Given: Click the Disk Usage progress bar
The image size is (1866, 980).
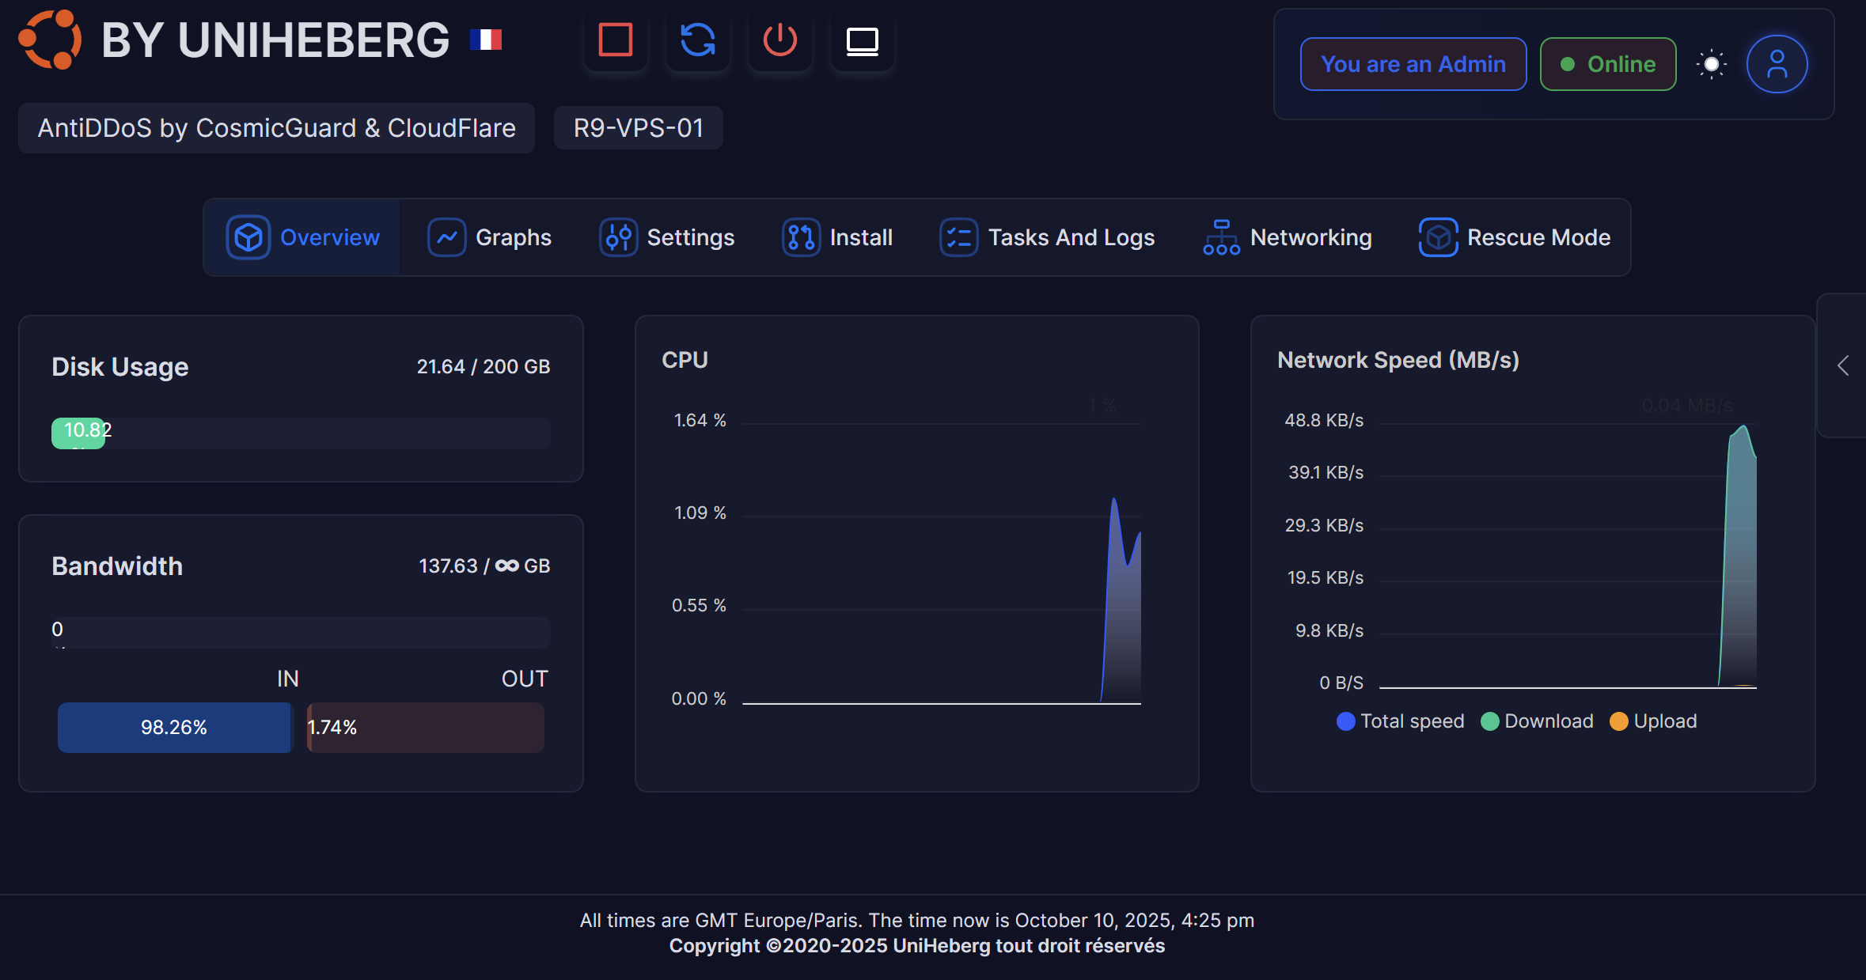Looking at the screenshot, I should [301, 433].
